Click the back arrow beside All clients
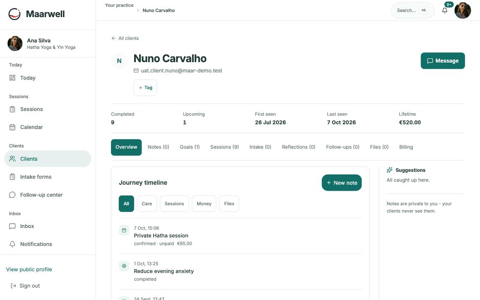480x300 pixels. pos(114,38)
